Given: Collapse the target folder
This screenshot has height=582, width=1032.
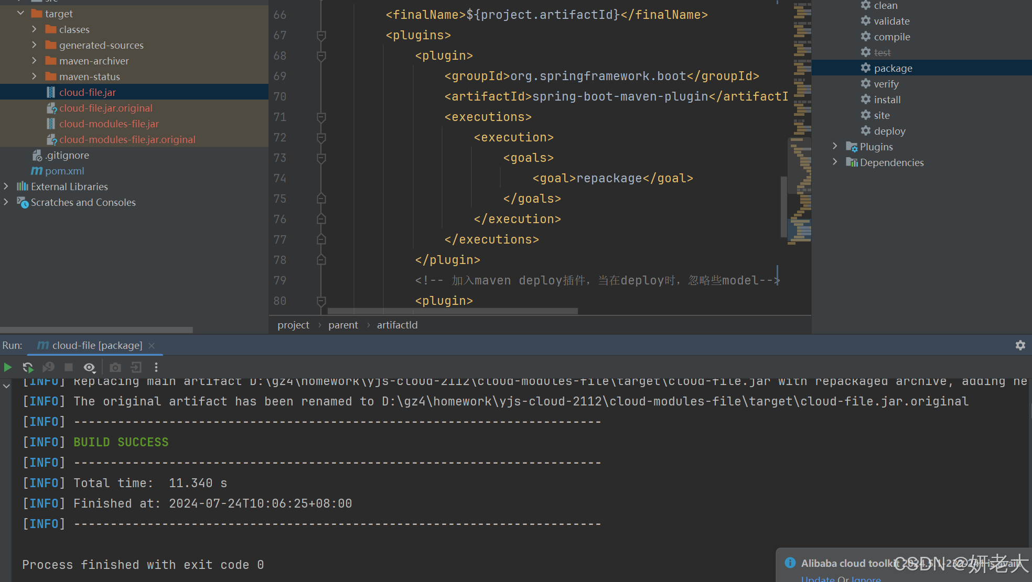Looking at the screenshot, I should pos(20,13).
